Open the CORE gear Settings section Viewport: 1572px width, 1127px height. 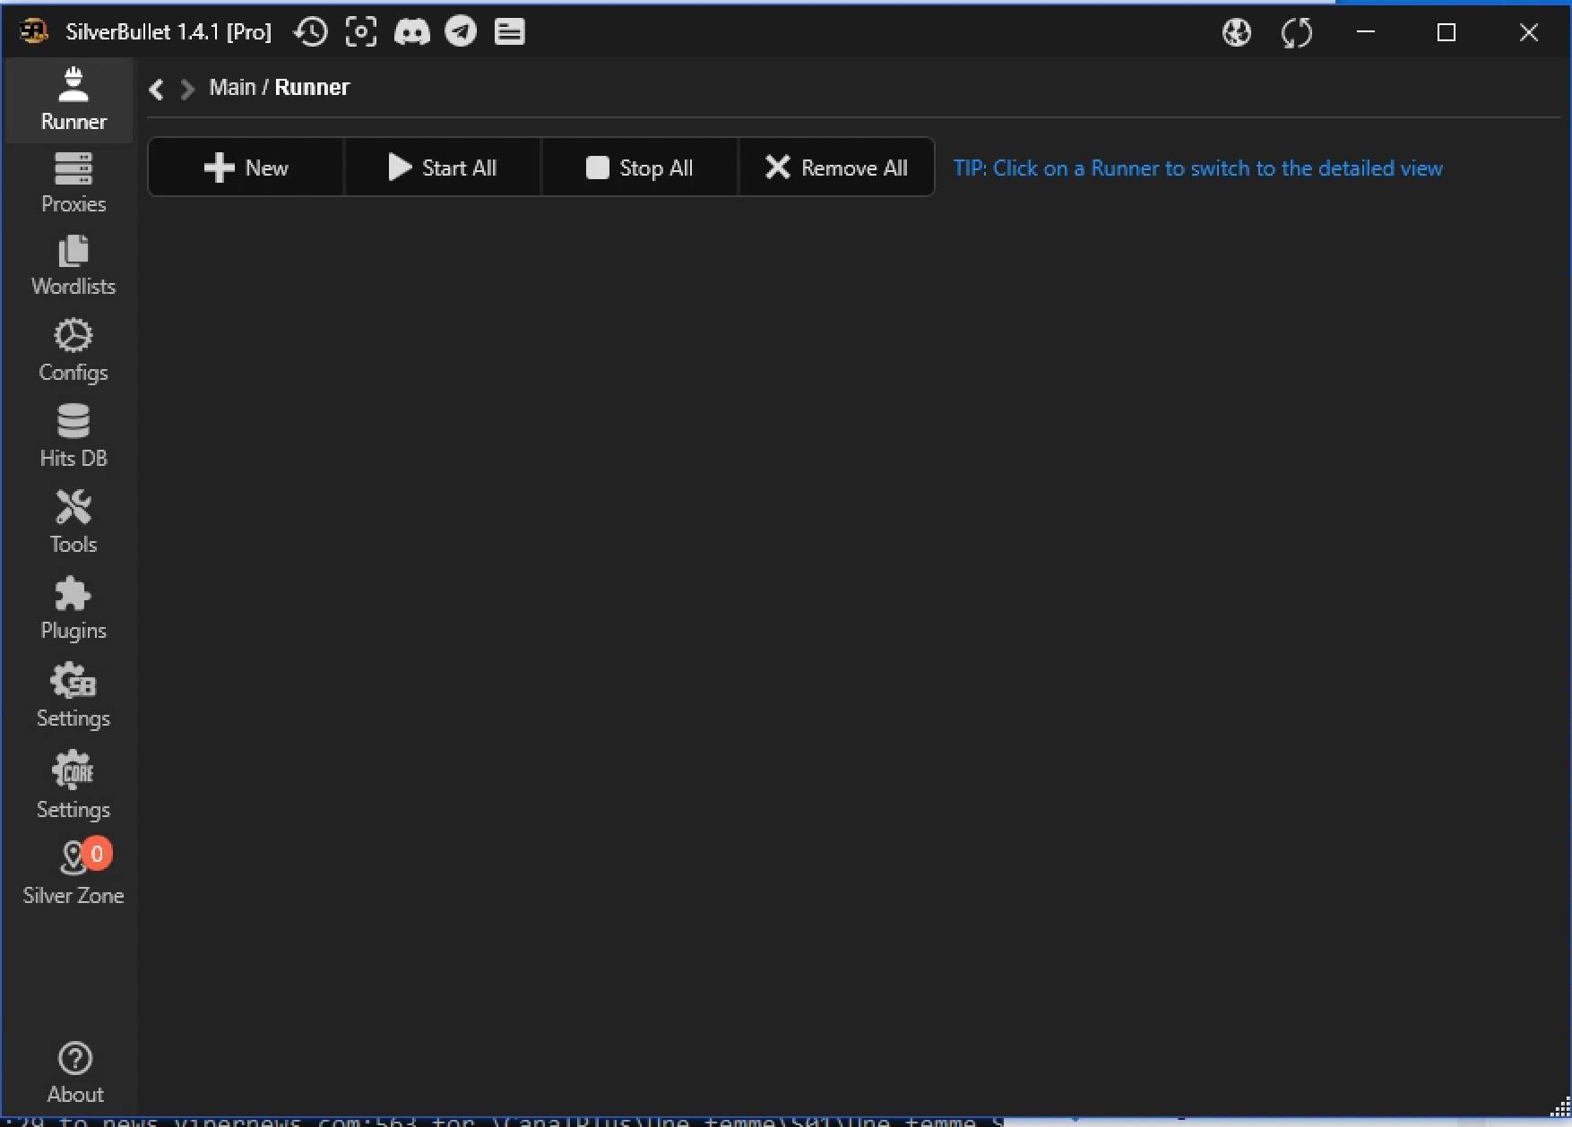coord(73,785)
